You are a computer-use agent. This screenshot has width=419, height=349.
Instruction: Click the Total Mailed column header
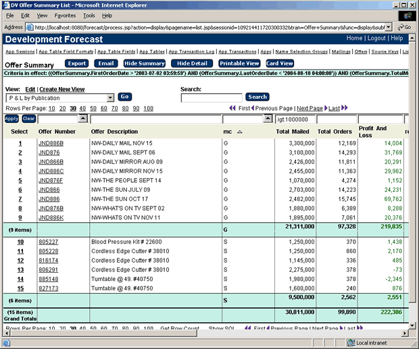(x=293, y=132)
